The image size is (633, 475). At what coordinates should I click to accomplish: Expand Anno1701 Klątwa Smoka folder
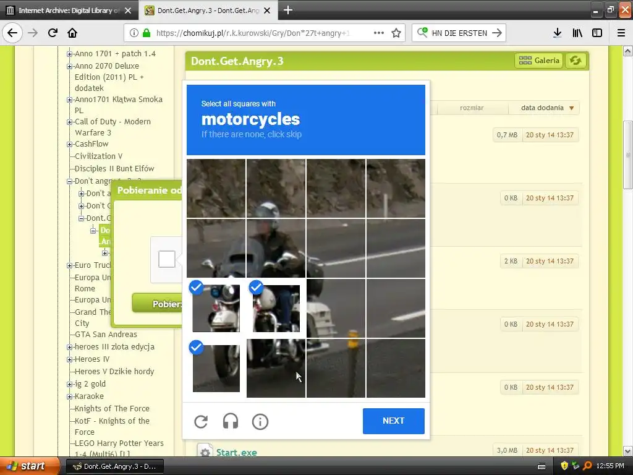coord(69,100)
